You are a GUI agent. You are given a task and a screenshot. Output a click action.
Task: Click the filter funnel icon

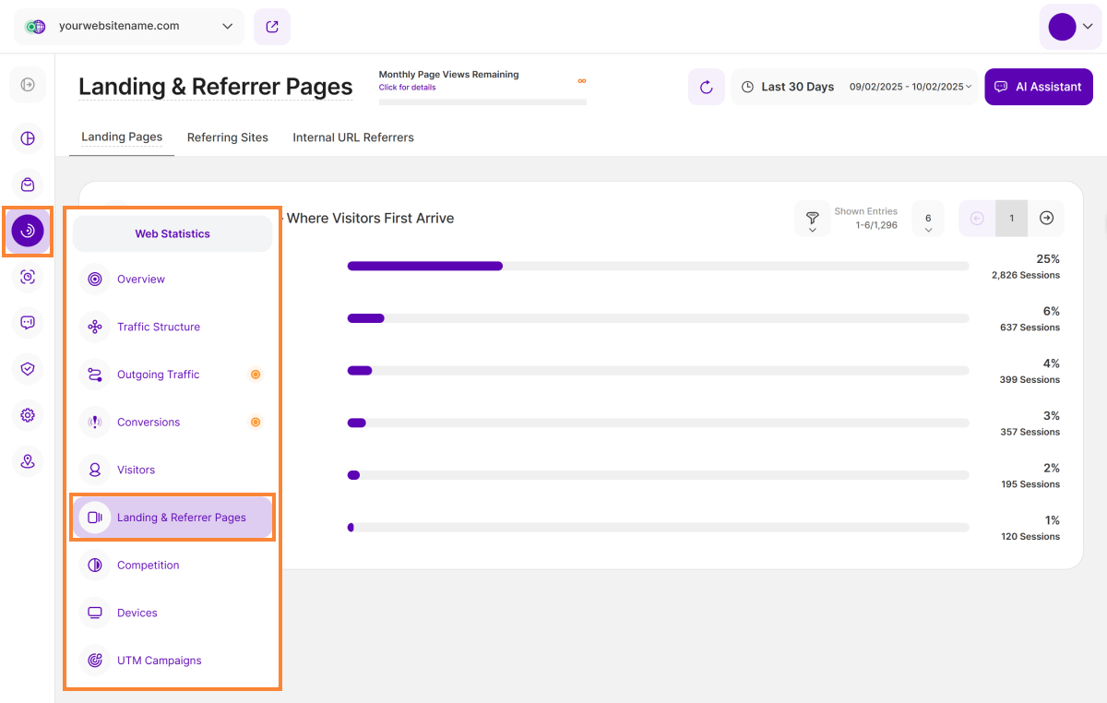click(812, 219)
